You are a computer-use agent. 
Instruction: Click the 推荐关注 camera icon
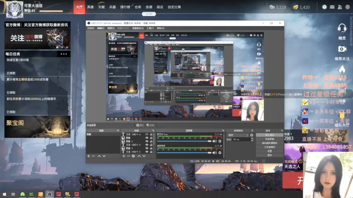342,49
